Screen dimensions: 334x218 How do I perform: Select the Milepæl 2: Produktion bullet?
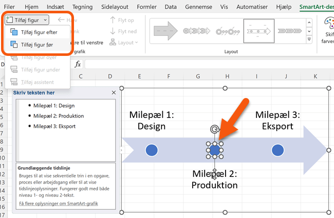click(x=59, y=116)
